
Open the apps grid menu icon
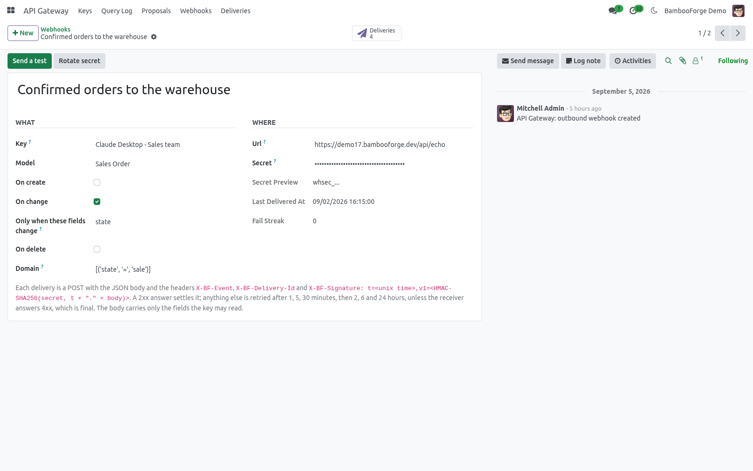click(x=11, y=10)
